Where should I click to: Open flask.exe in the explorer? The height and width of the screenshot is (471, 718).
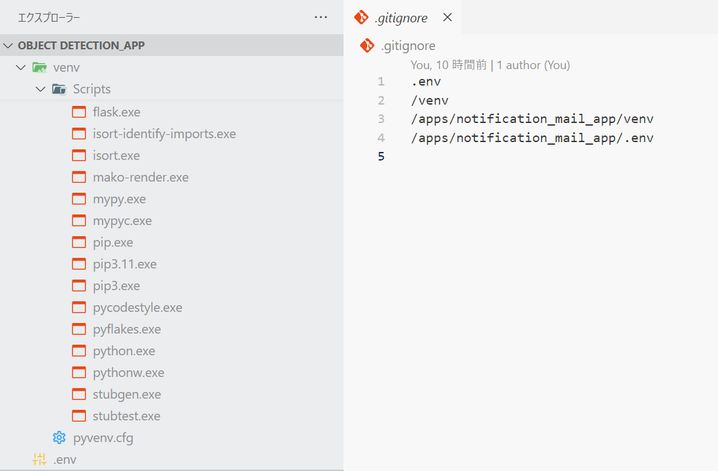click(116, 112)
